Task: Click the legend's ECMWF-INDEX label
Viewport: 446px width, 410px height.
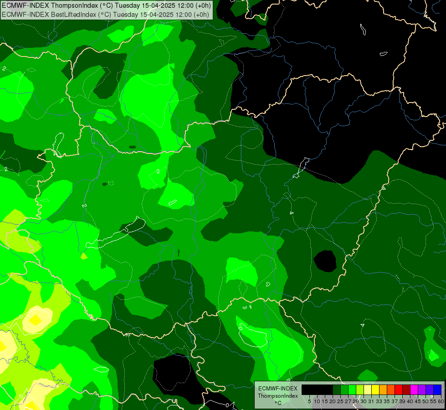Action: click(x=278, y=389)
